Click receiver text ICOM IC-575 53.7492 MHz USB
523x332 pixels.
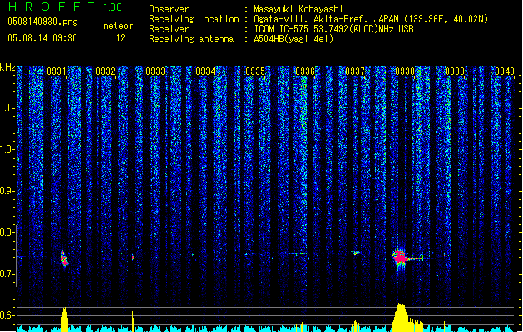[x=333, y=29]
